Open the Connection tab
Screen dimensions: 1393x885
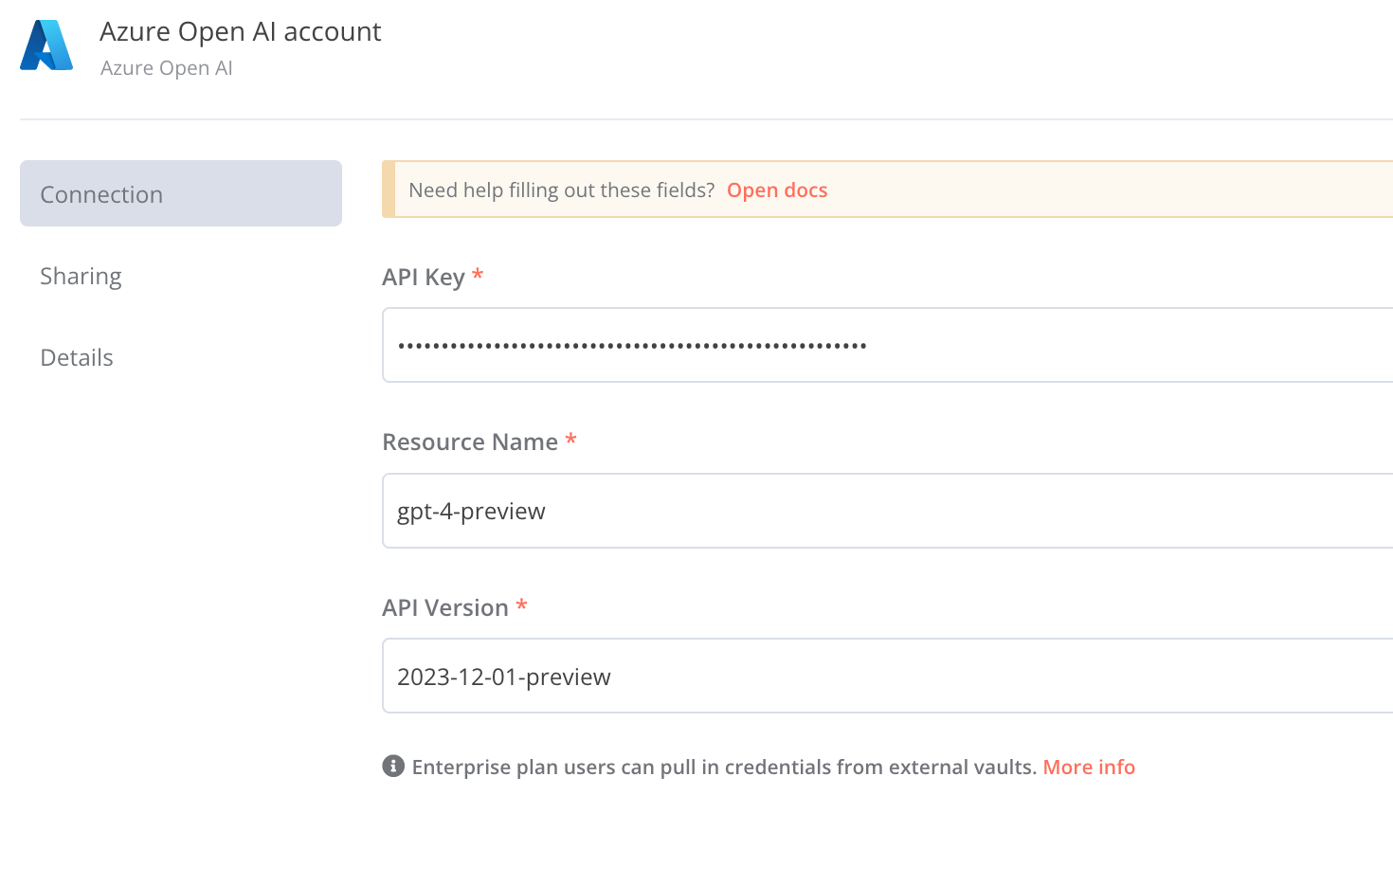pyautogui.click(x=180, y=193)
